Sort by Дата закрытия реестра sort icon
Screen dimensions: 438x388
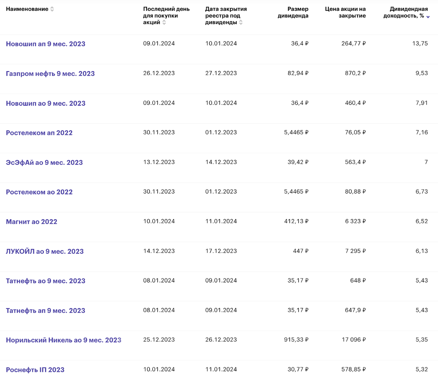point(241,23)
